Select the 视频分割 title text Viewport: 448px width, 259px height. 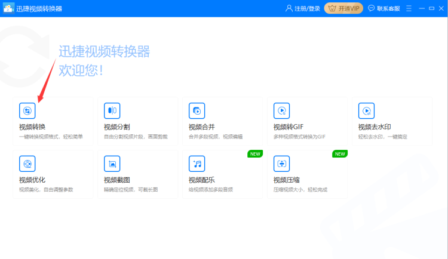(x=117, y=127)
